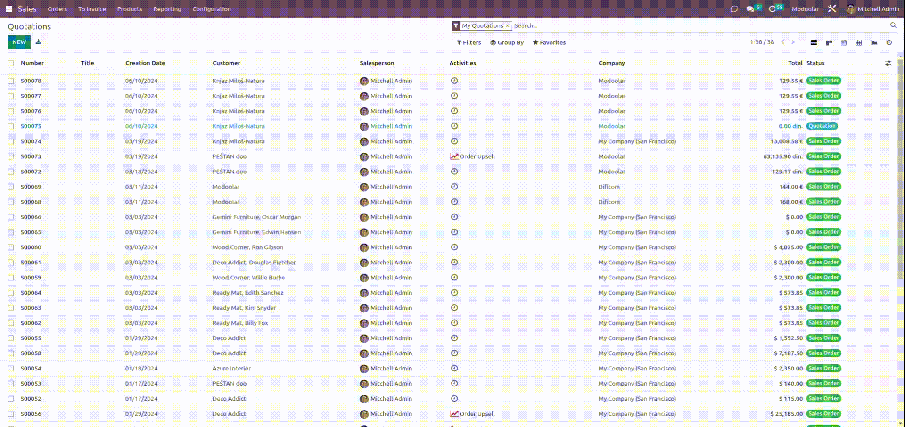Select the checkbox for order S00073
Image resolution: width=905 pixels, height=427 pixels.
click(x=10, y=156)
